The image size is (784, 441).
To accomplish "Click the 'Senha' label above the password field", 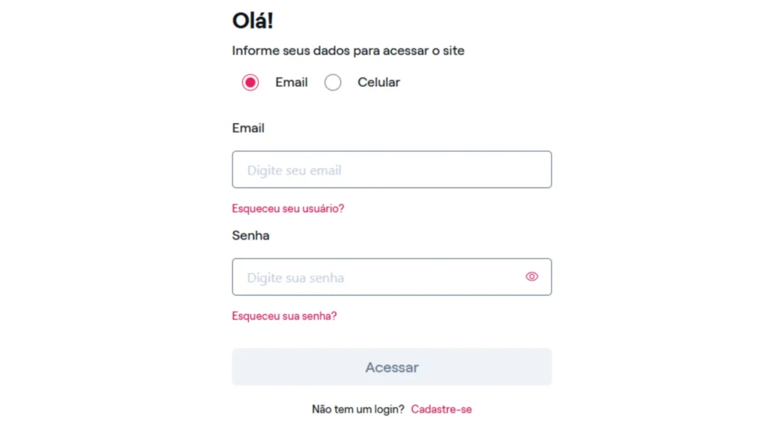I will point(250,235).
